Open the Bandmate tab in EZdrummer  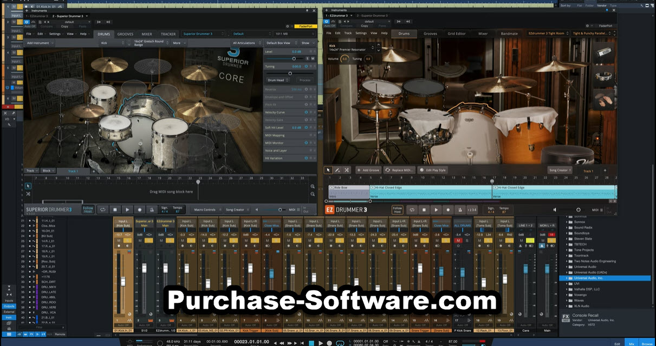point(509,34)
